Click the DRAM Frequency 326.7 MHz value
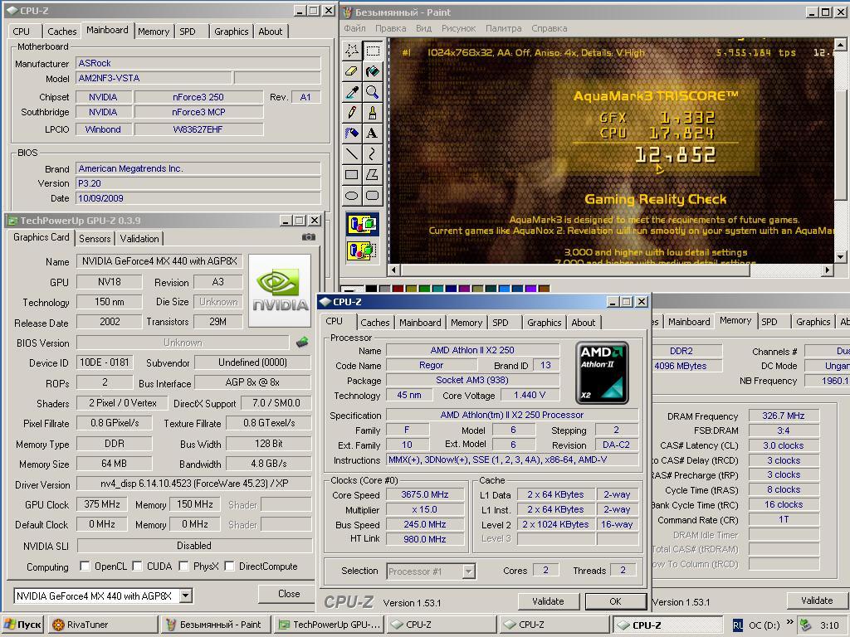The height and width of the screenshot is (637, 850). 784,416
